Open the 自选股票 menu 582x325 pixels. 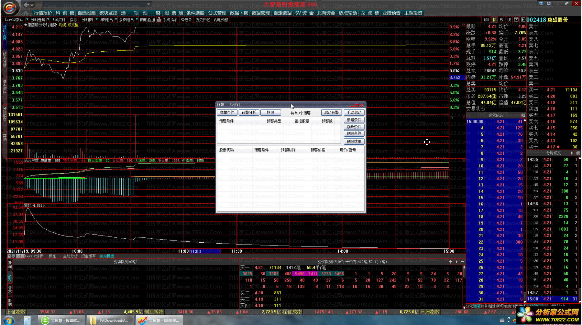click(86, 13)
